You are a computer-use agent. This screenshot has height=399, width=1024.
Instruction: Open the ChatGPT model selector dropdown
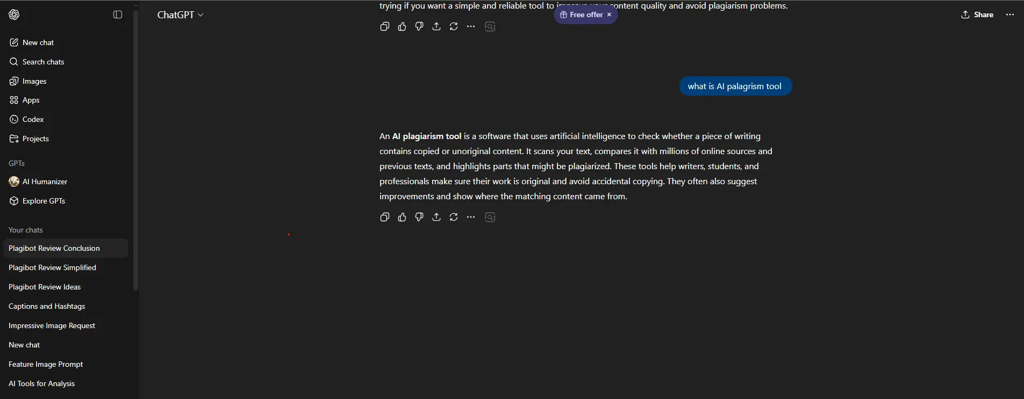pyautogui.click(x=180, y=15)
